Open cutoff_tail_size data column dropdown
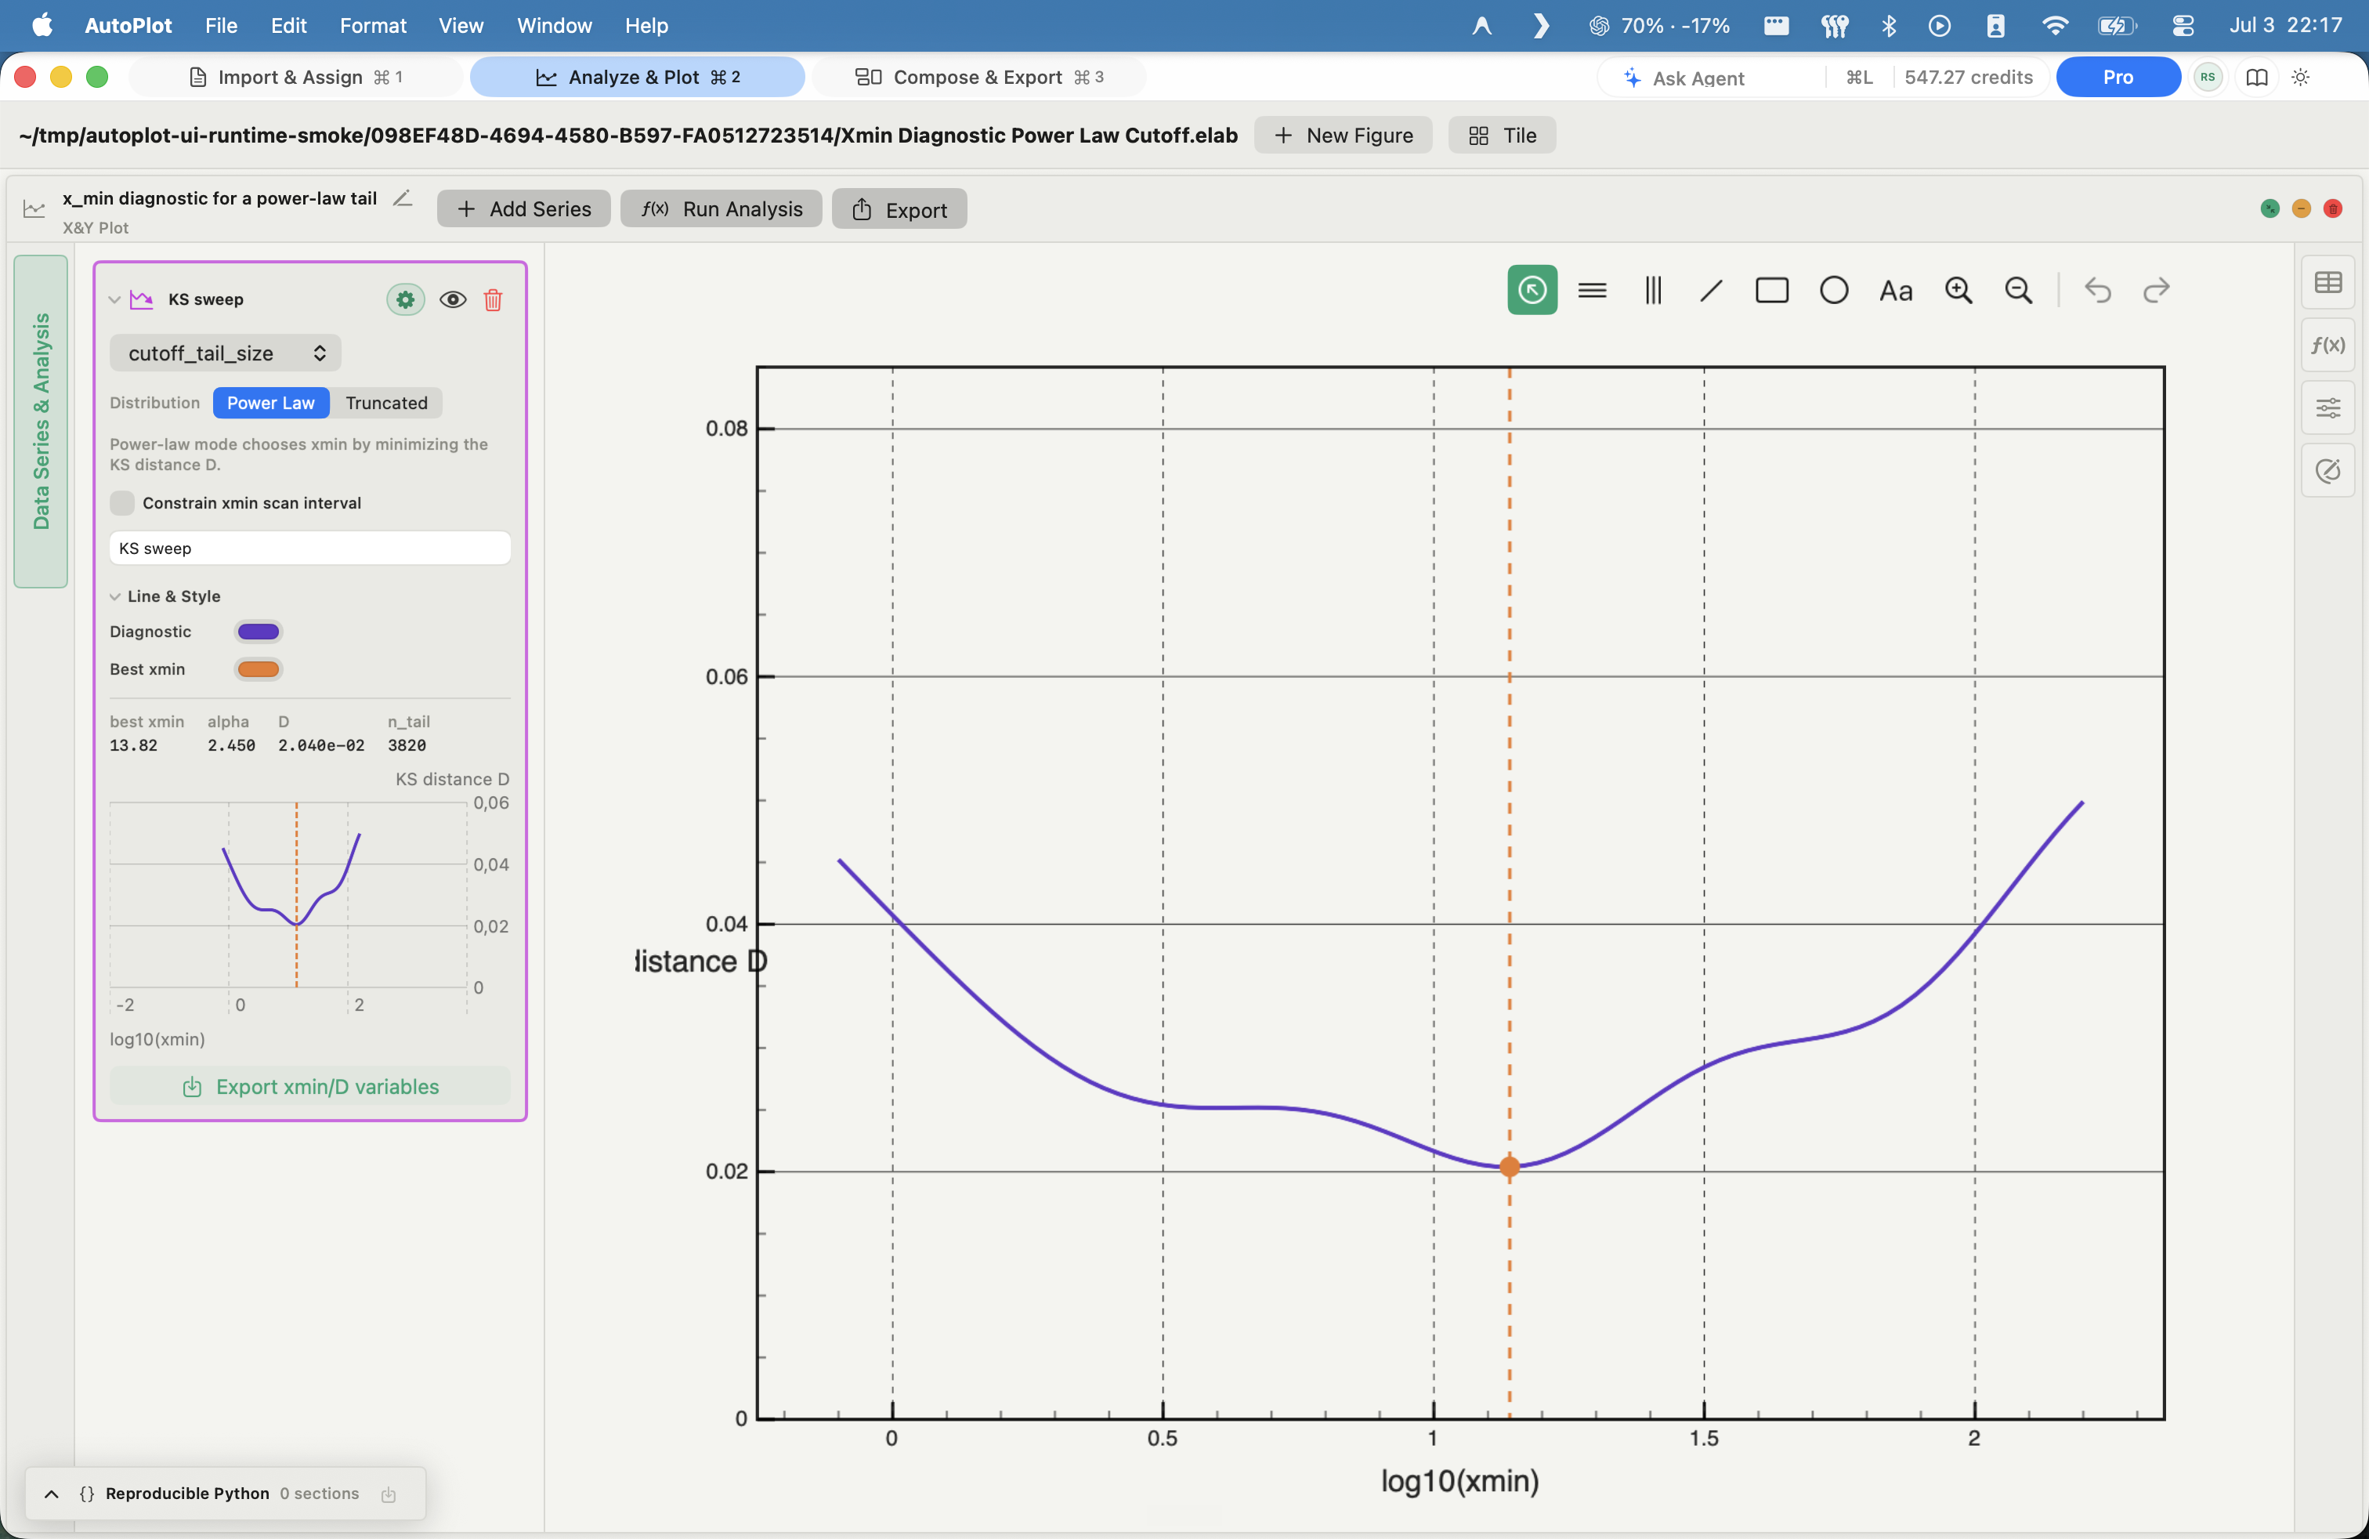 click(x=225, y=353)
